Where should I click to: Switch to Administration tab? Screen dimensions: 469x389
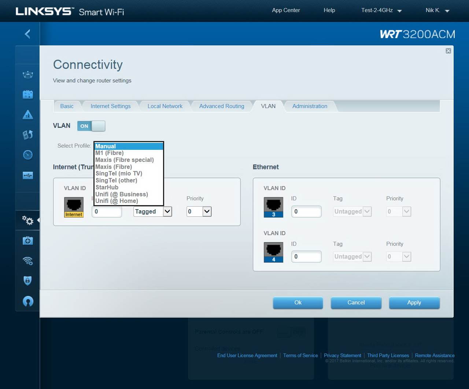coord(310,106)
